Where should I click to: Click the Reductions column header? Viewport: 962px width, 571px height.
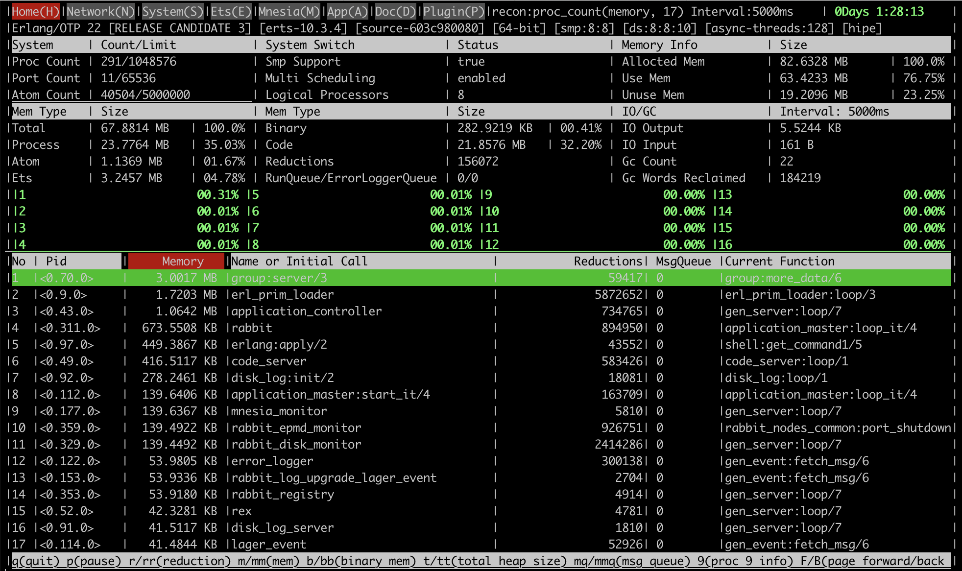607,262
